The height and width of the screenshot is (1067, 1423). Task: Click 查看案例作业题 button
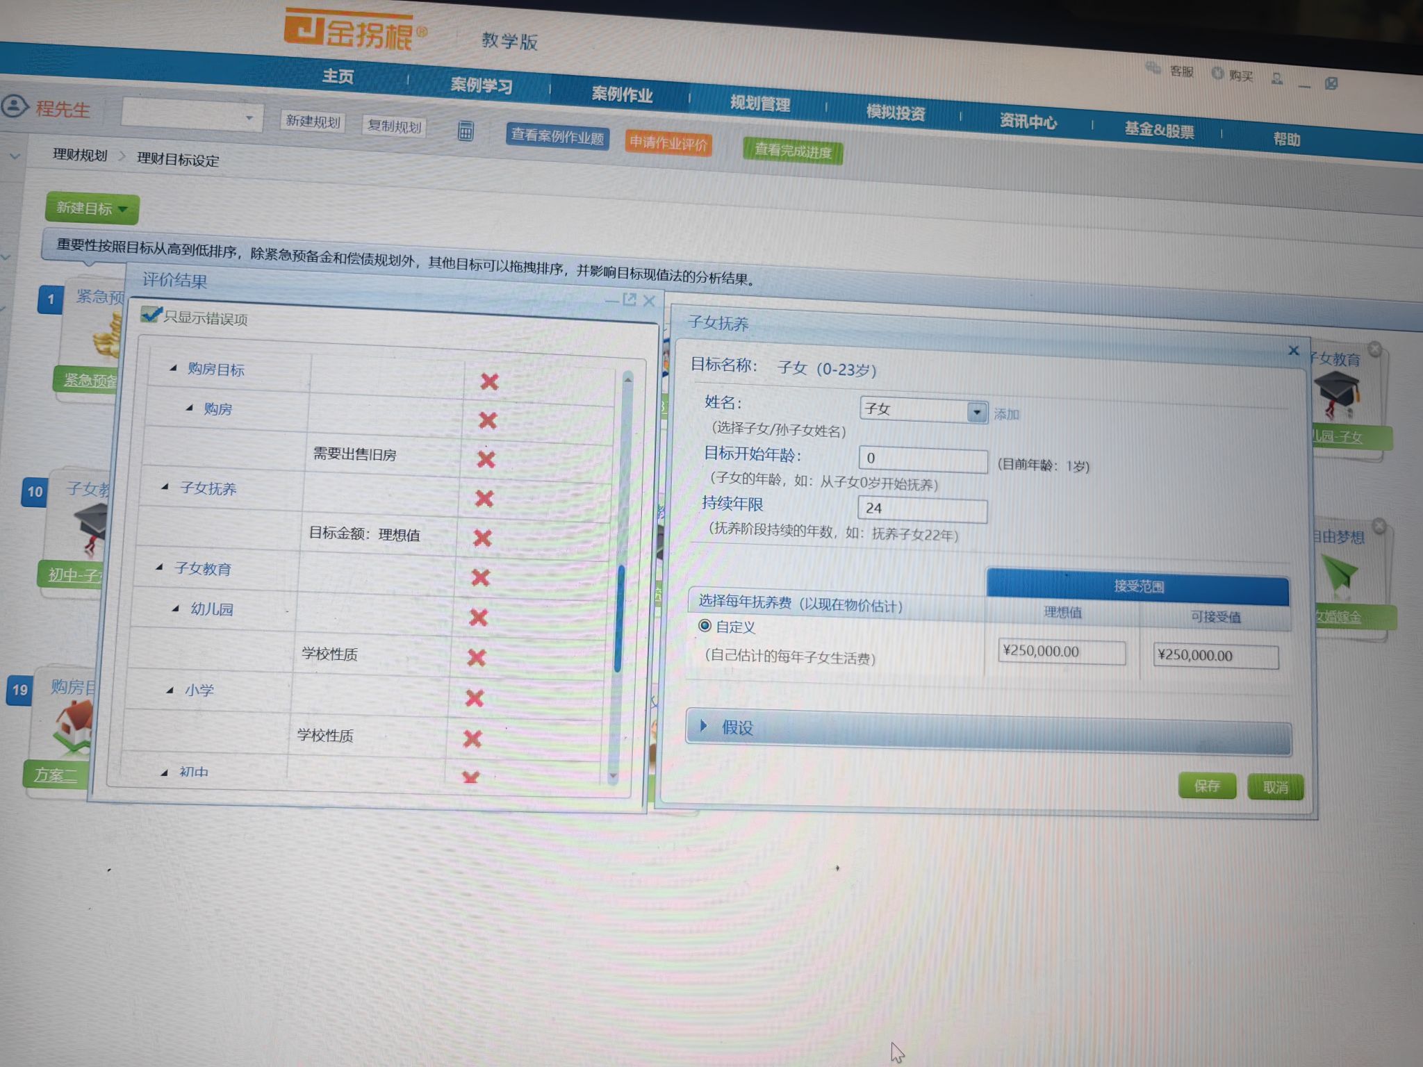click(557, 137)
